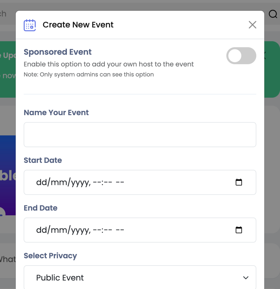The width and height of the screenshot is (280, 289).
Task: Click the chevron arrow in the privacy selector
Action: point(246,278)
